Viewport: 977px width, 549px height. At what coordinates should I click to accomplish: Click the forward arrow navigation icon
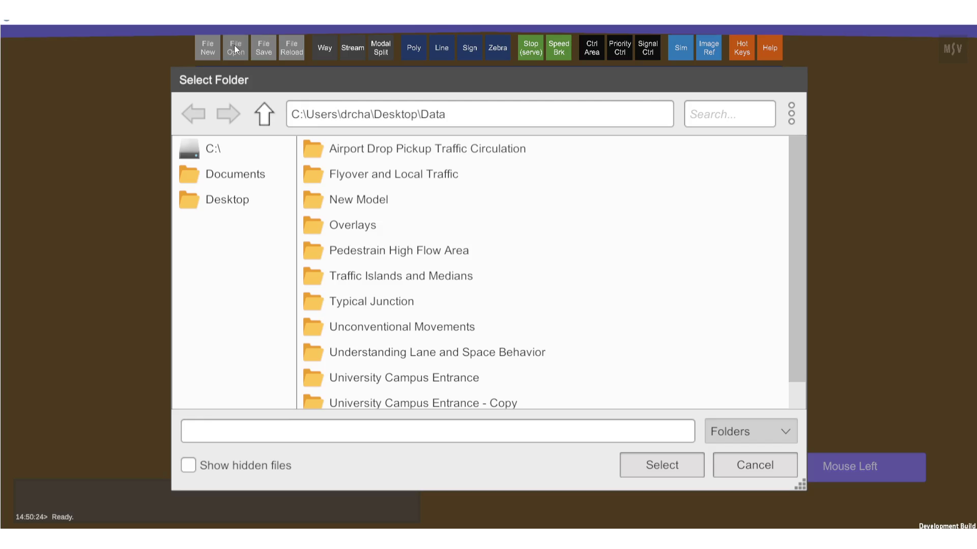(x=228, y=114)
